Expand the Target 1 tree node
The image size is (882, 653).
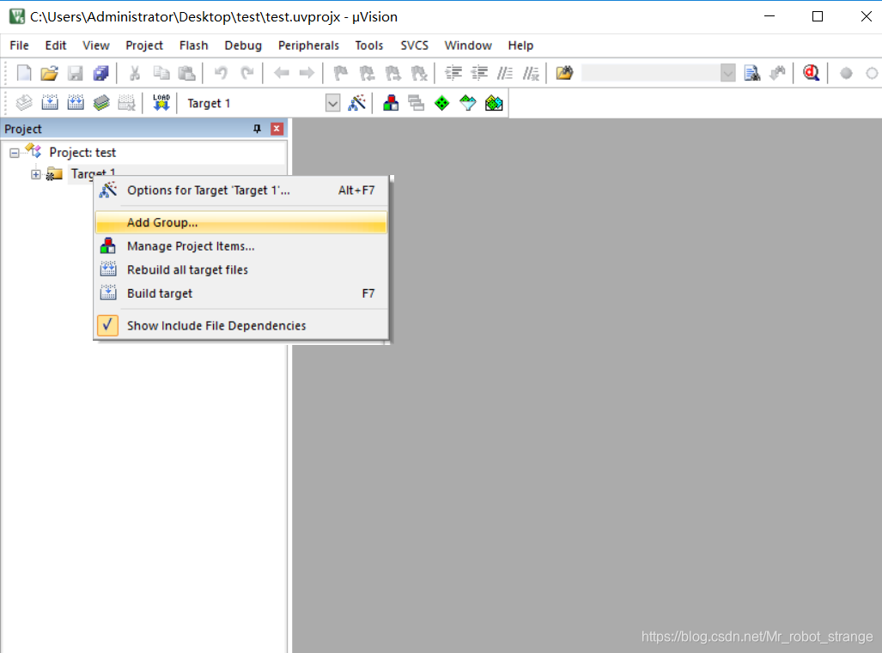pos(36,174)
